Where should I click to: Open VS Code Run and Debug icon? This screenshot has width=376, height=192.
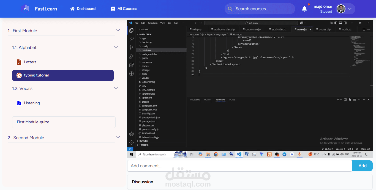131,56
